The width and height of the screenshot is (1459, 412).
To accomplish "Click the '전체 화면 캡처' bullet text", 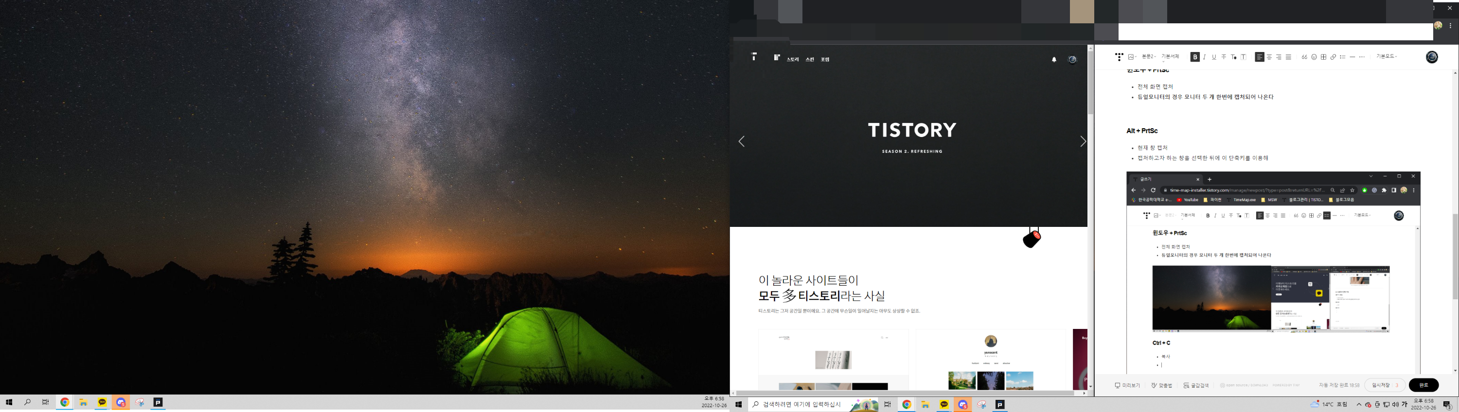I will pos(1156,86).
